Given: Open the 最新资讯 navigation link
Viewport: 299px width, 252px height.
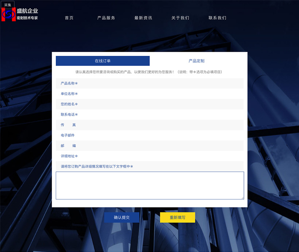Looking at the screenshot, I should point(143,18).
